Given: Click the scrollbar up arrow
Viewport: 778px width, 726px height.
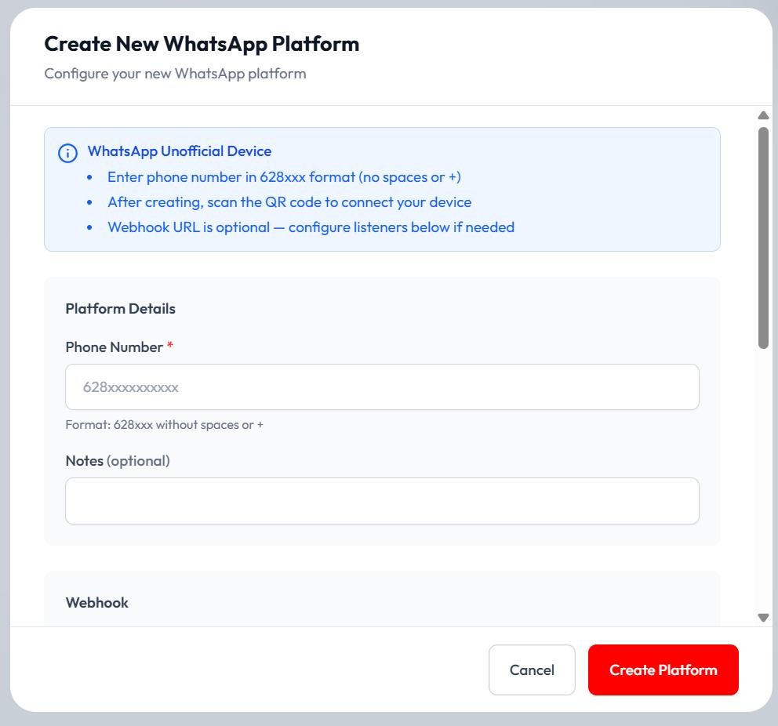Looking at the screenshot, I should click(763, 115).
